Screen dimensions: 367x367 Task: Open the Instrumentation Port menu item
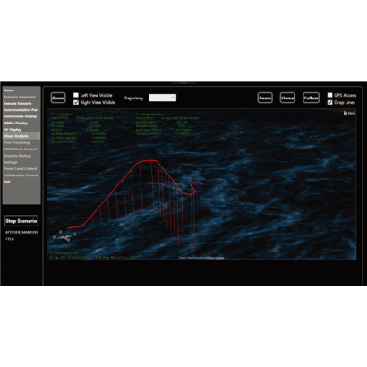tap(21, 110)
